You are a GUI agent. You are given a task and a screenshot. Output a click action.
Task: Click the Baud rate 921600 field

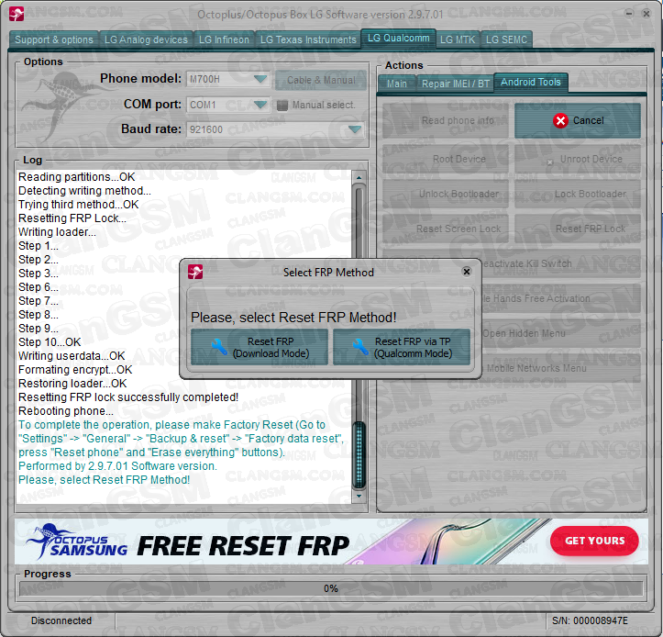tap(275, 129)
